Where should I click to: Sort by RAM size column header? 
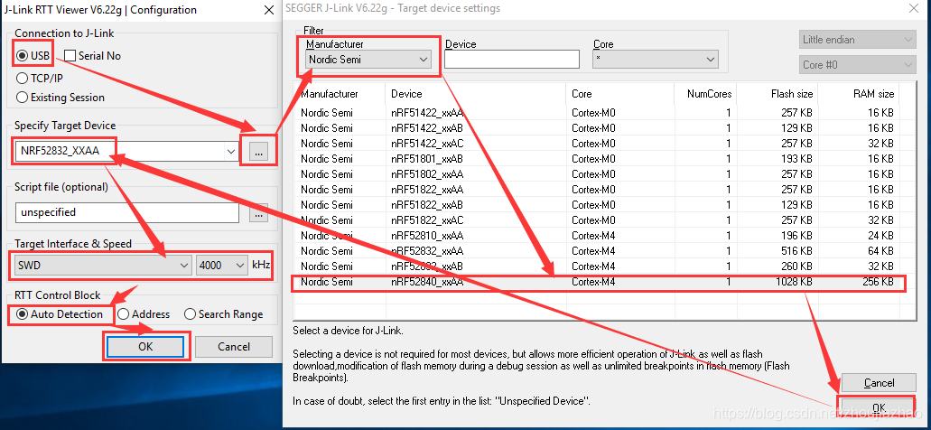coord(857,94)
